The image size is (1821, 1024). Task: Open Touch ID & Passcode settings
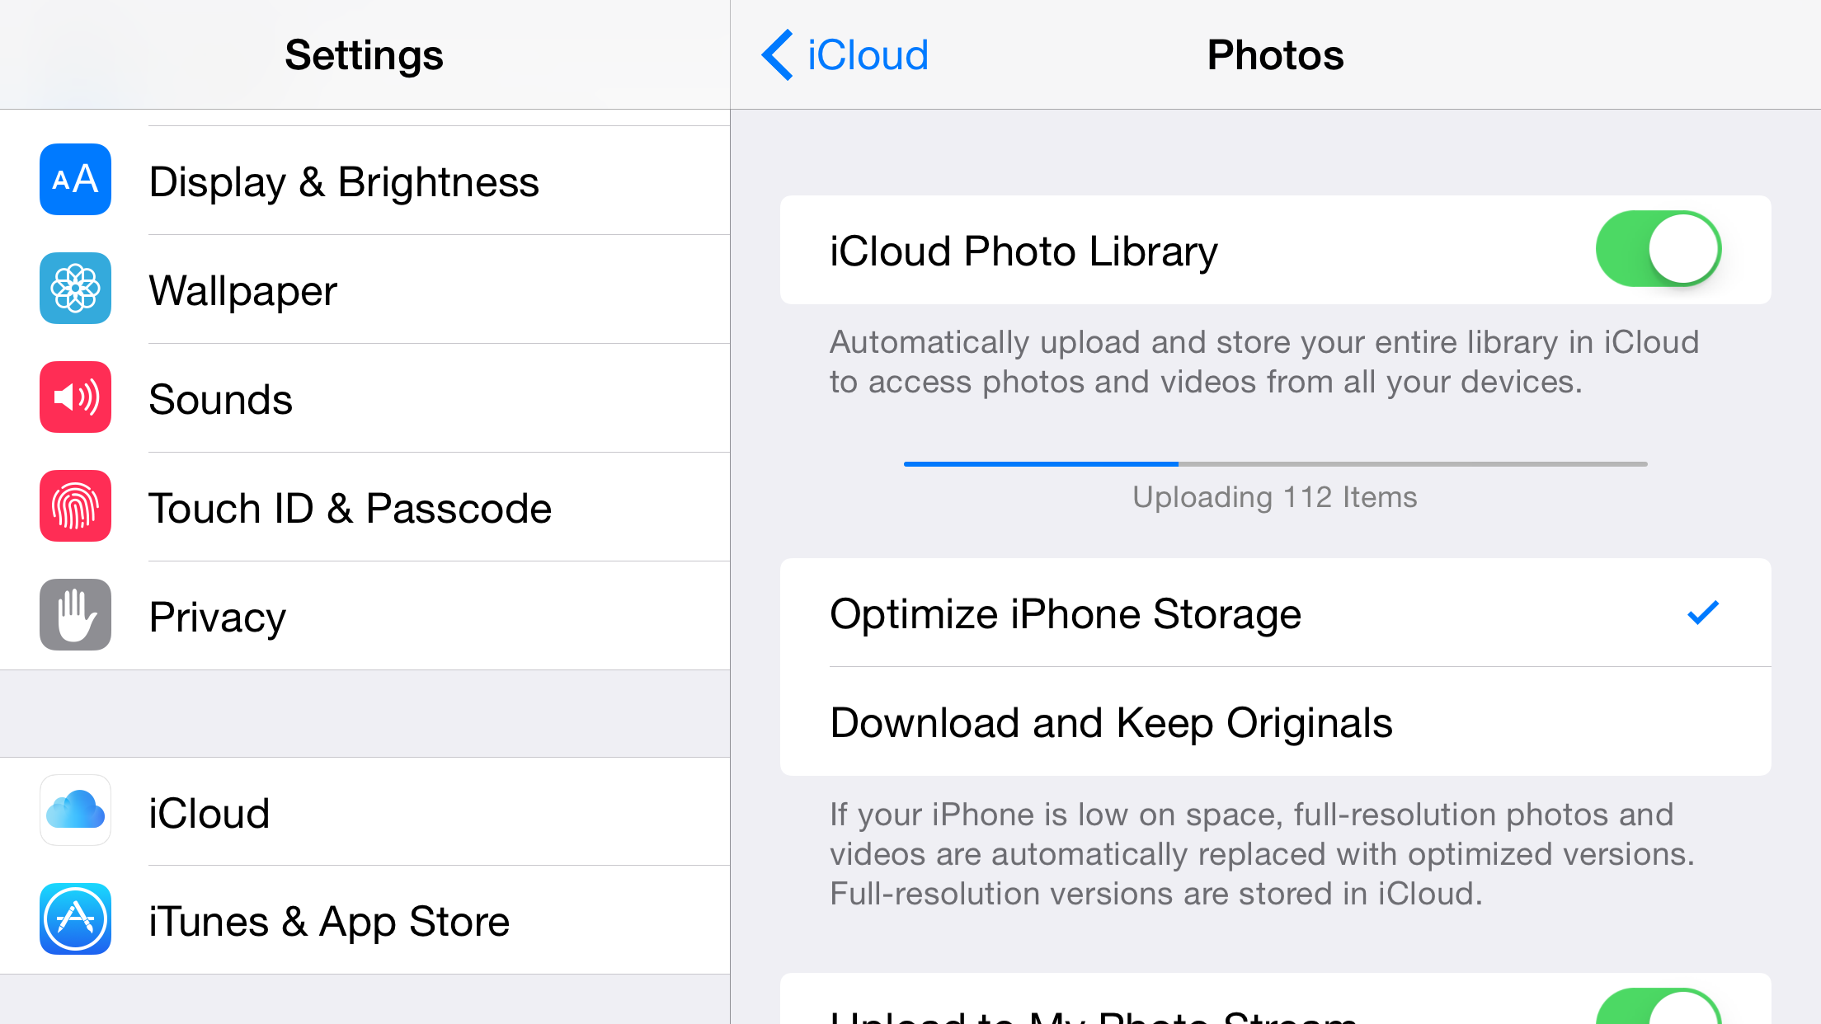[350, 506]
